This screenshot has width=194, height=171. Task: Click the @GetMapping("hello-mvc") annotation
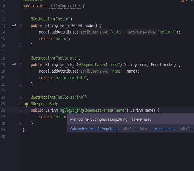[56, 58]
